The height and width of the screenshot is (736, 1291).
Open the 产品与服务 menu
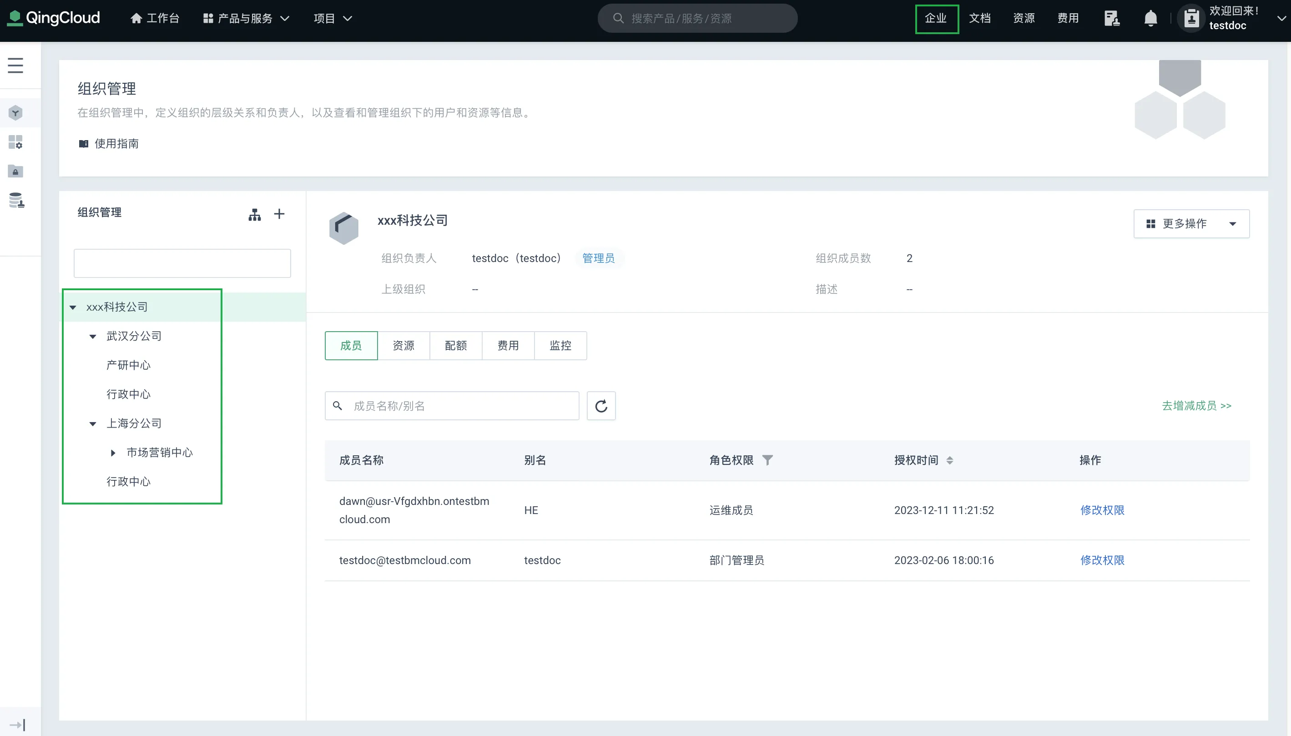click(x=246, y=18)
